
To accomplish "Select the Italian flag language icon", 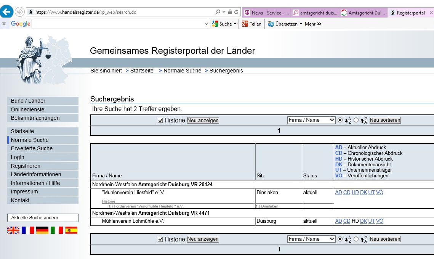I will click(56, 230).
